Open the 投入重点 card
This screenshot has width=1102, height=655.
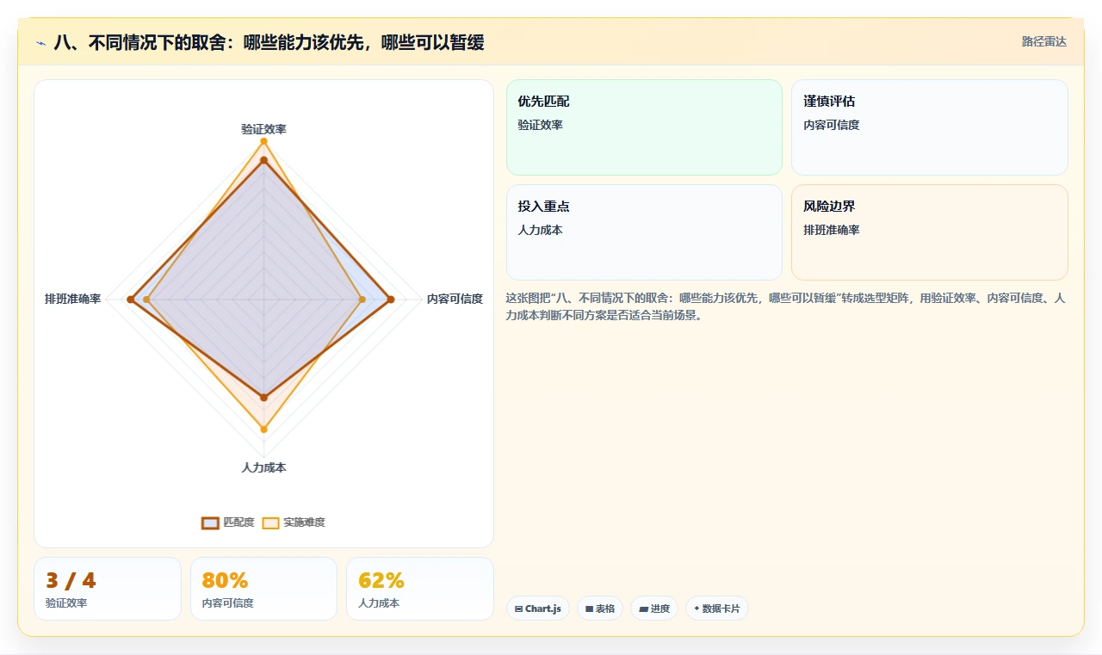pyautogui.click(x=644, y=232)
